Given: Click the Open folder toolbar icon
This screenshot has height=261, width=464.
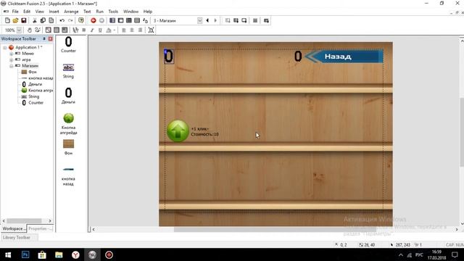Looking at the screenshot, I should click(15, 20).
